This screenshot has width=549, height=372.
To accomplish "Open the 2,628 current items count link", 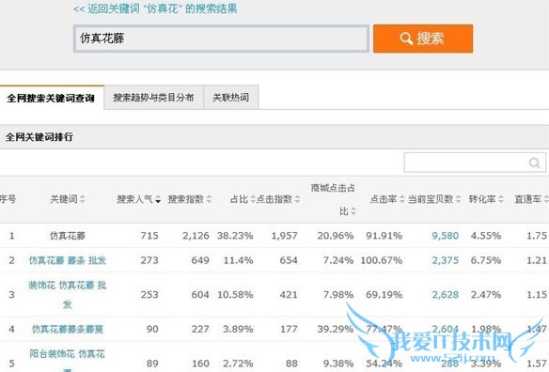I will [x=445, y=295].
